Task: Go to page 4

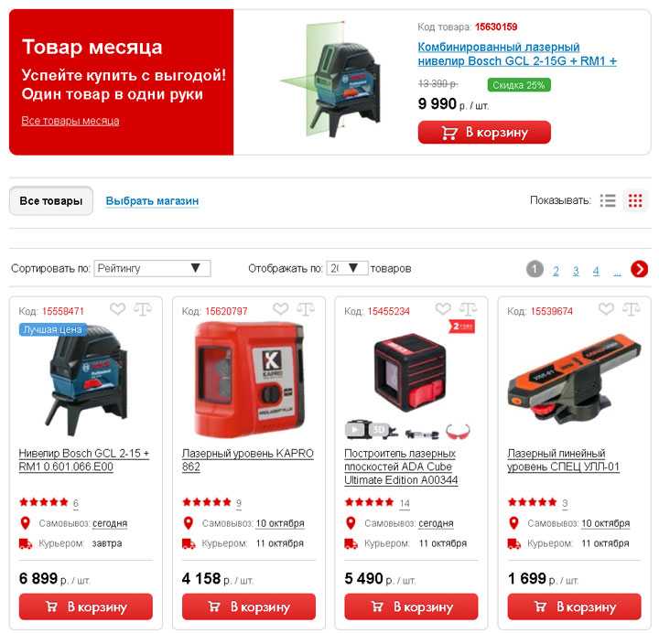Action: point(596,271)
